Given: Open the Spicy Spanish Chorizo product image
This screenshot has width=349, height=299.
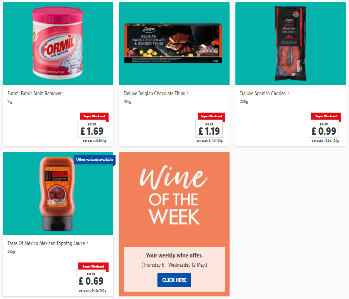Looking at the screenshot, I should click(x=290, y=43).
